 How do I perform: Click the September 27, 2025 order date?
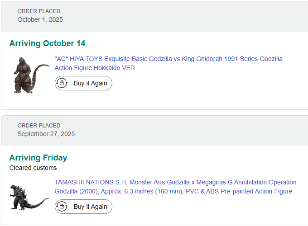(x=46, y=134)
